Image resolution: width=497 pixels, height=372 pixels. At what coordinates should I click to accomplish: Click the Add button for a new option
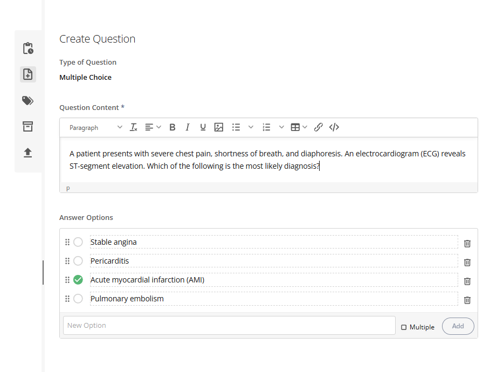(458, 326)
